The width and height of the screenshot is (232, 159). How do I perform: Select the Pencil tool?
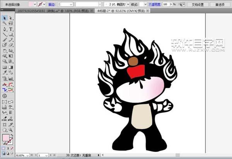tap(10, 39)
